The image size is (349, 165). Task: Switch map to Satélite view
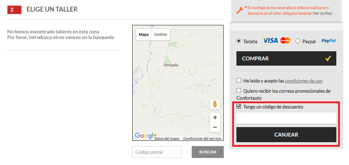point(160,34)
